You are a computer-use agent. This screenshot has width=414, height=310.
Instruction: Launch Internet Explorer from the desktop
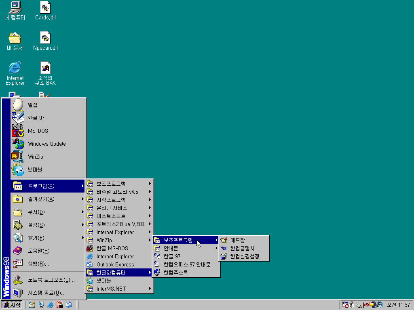coord(15,73)
